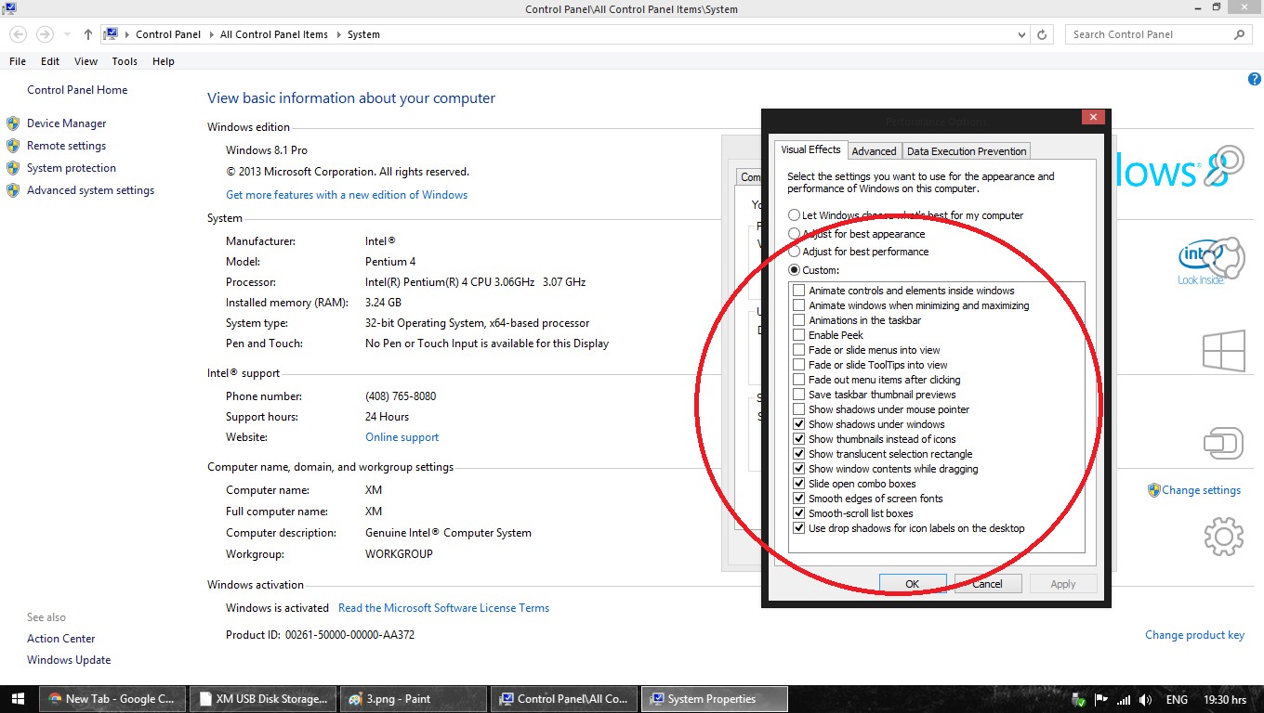This screenshot has height=713, width=1264.
Task: Expand the chevron before the System breadcrumb
Action: (x=338, y=34)
